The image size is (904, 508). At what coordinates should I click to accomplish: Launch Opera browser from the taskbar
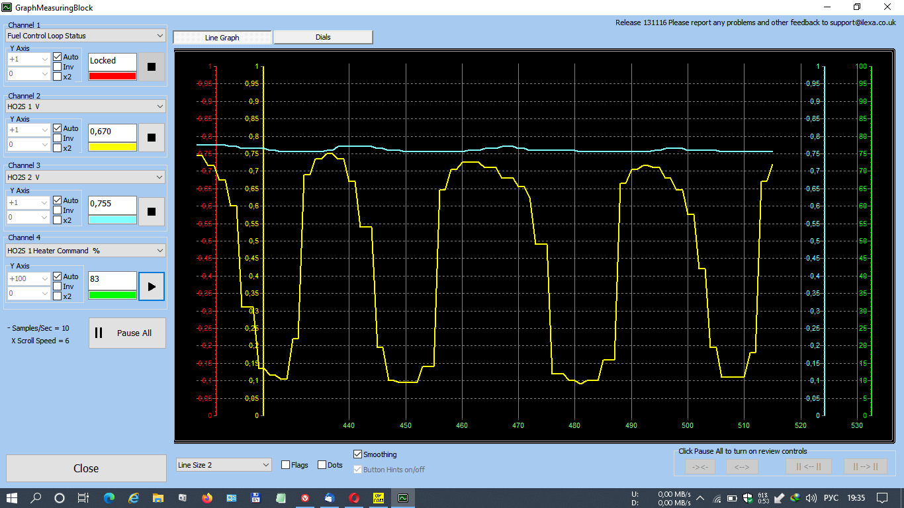354,498
